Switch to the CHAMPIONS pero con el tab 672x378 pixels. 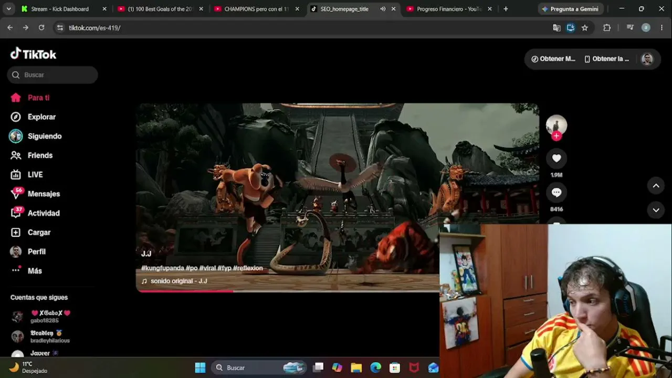pyautogui.click(x=256, y=9)
